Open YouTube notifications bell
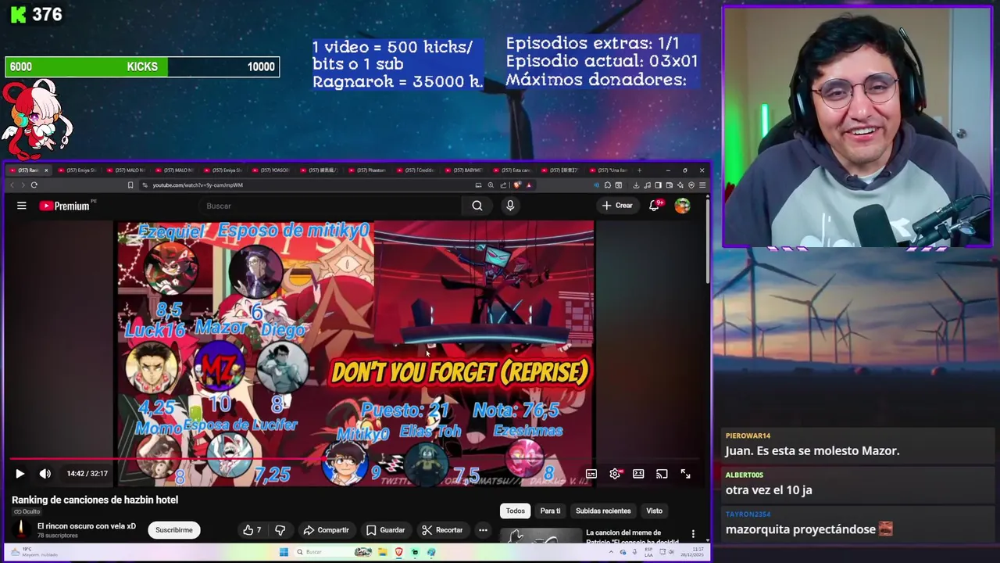1000x563 pixels. tap(655, 206)
